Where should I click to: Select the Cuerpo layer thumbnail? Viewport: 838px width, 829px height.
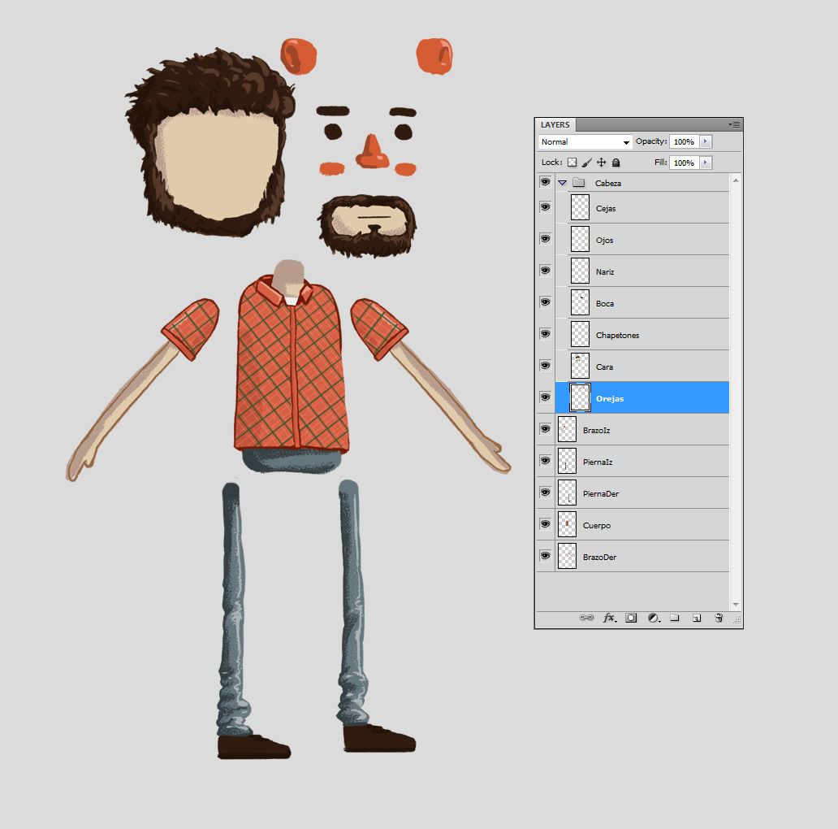[567, 525]
